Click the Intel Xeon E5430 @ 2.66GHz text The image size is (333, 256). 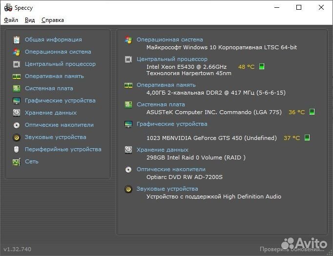[x=187, y=67]
